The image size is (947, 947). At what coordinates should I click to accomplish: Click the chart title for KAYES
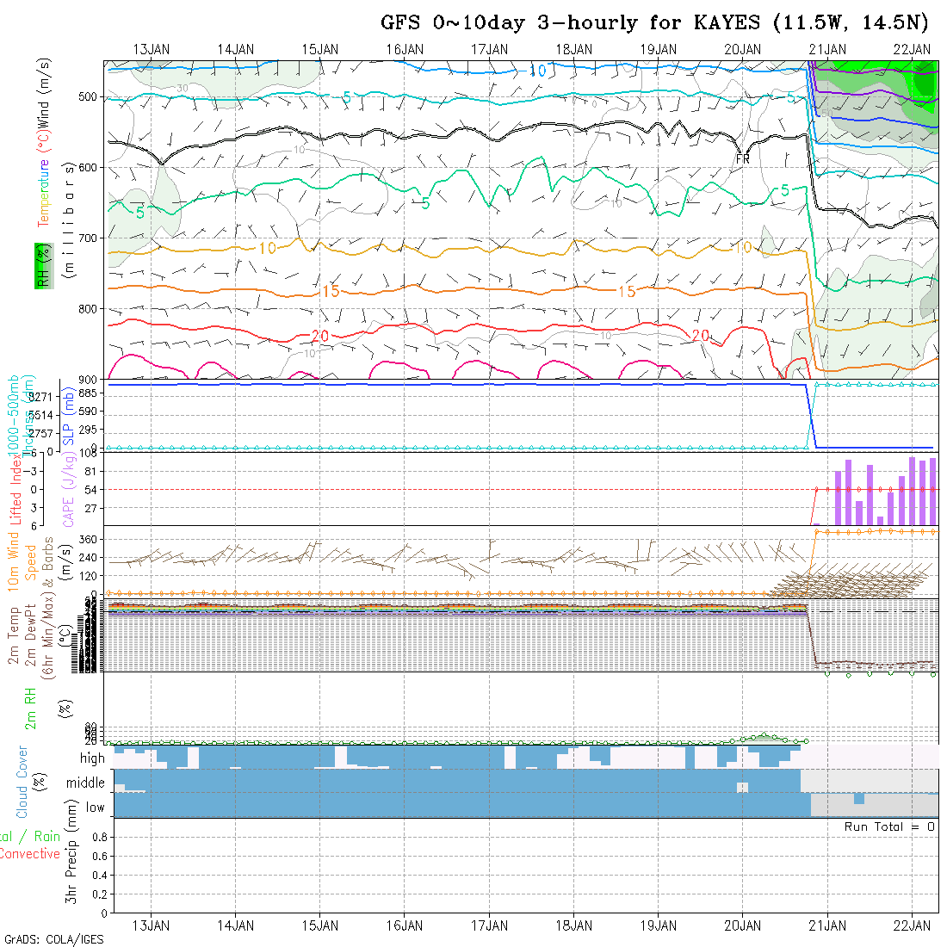[655, 22]
